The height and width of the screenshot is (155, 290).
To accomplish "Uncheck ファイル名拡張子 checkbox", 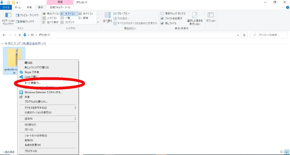I will pyautogui.click(x=162, y=18).
